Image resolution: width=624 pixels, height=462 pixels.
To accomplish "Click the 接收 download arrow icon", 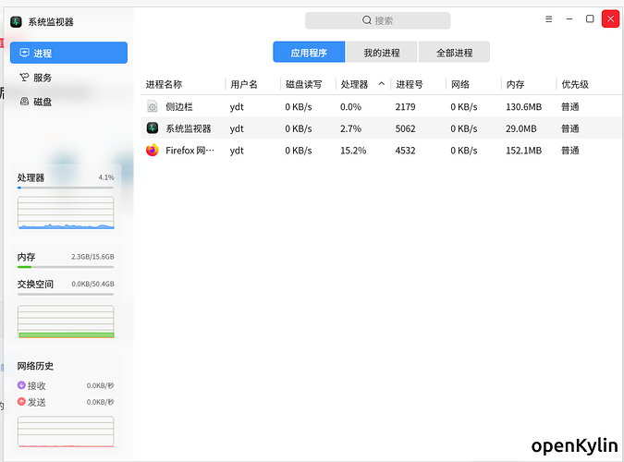I will pos(22,385).
